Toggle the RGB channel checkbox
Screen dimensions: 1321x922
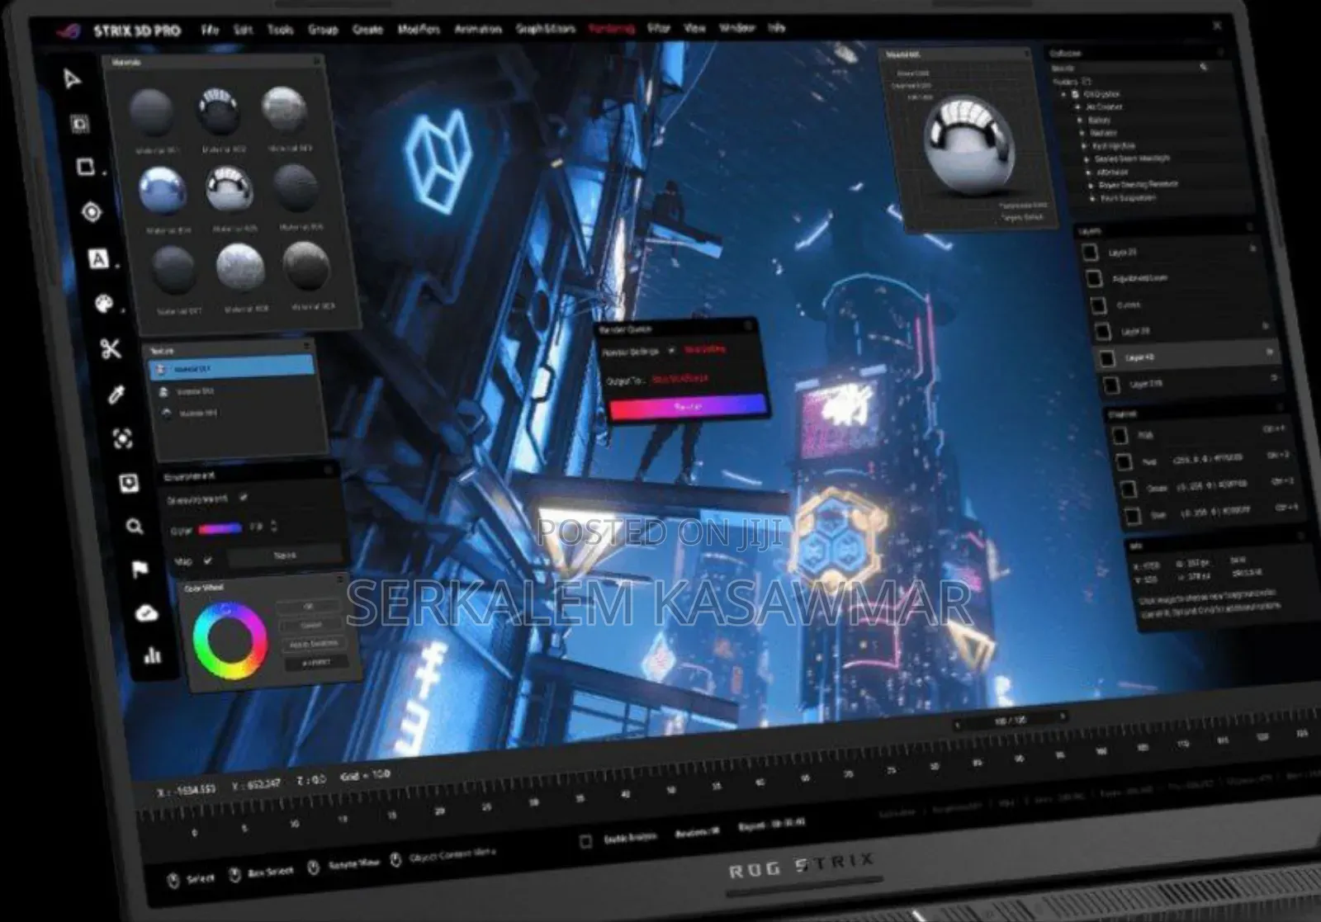point(1120,436)
